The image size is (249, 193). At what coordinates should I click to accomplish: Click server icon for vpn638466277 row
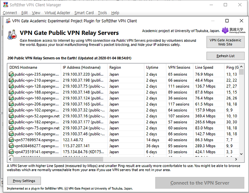(x=11, y=146)
